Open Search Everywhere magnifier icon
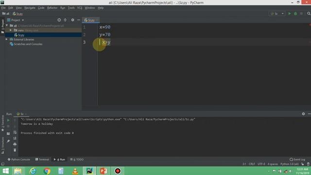Image resolution: width=311 pixels, height=175 pixels. (x=309, y=14)
